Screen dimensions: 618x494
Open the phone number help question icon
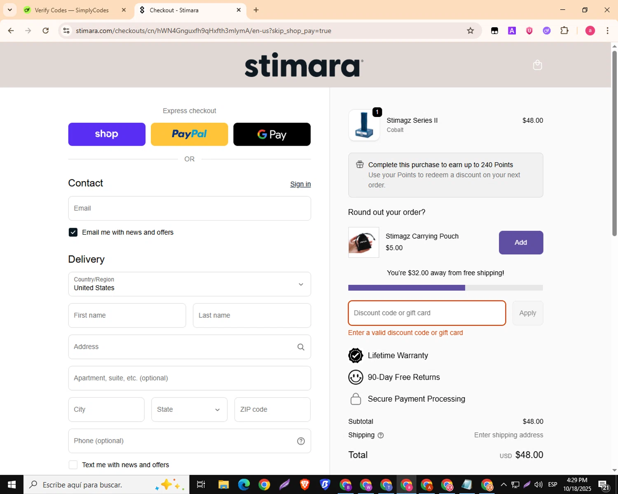tap(301, 441)
